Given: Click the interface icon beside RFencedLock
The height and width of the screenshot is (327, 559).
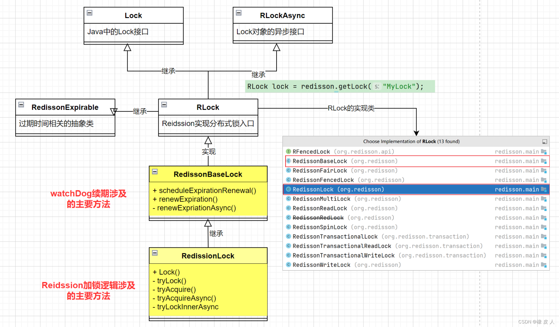Looking at the screenshot, I should click(288, 151).
